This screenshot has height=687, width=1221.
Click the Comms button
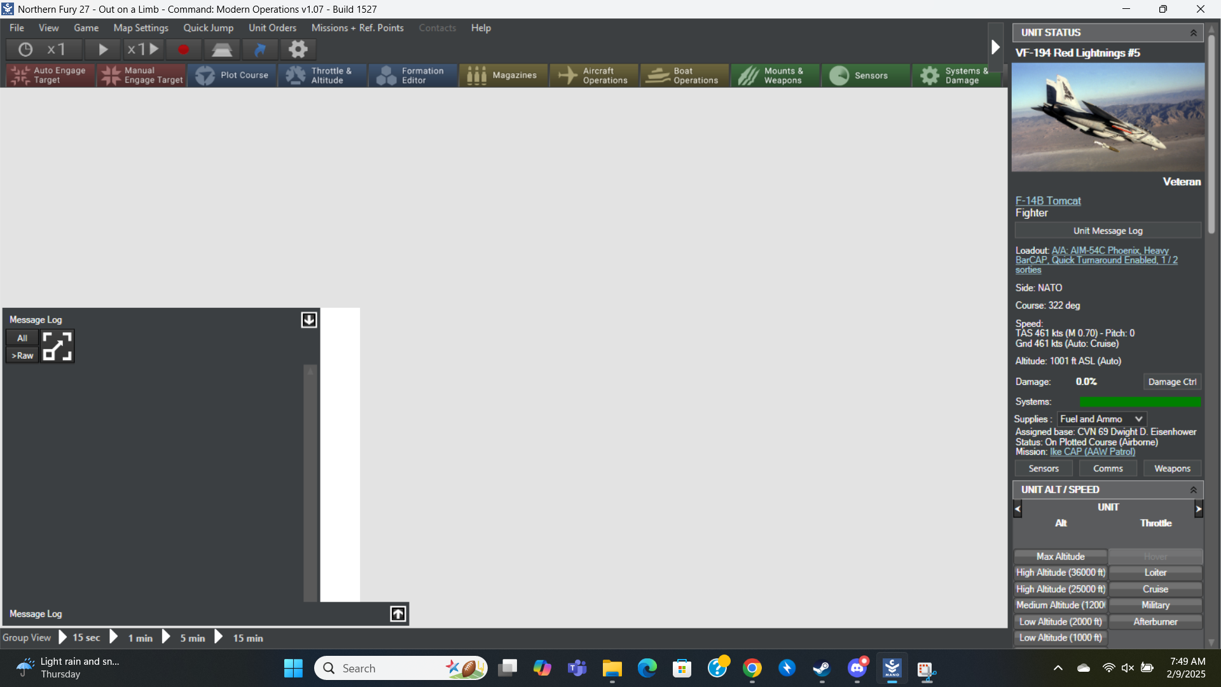tap(1108, 469)
